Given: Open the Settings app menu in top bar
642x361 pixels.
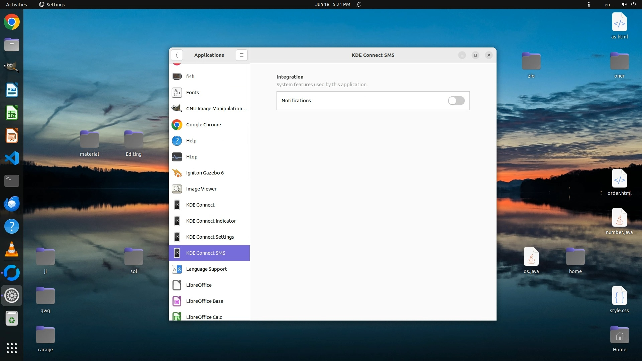Looking at the screenshot, I should point(52,4).
